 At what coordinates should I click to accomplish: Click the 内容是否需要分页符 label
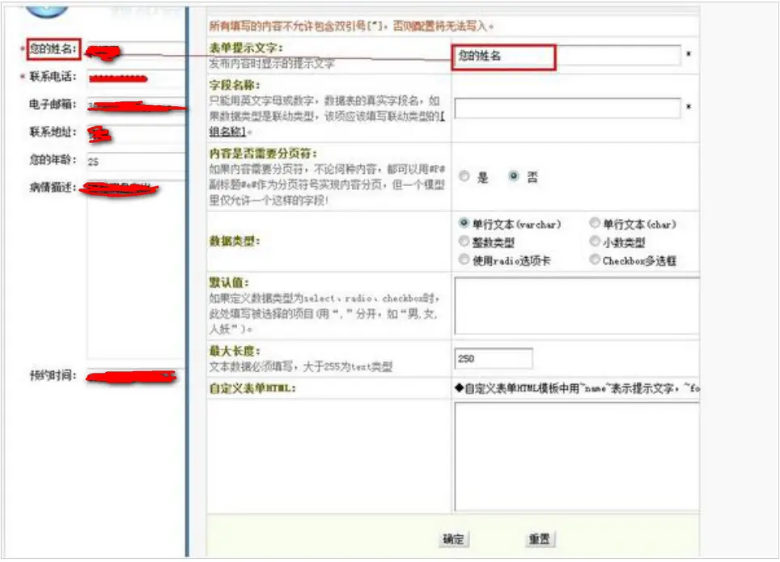coord(263,153)
